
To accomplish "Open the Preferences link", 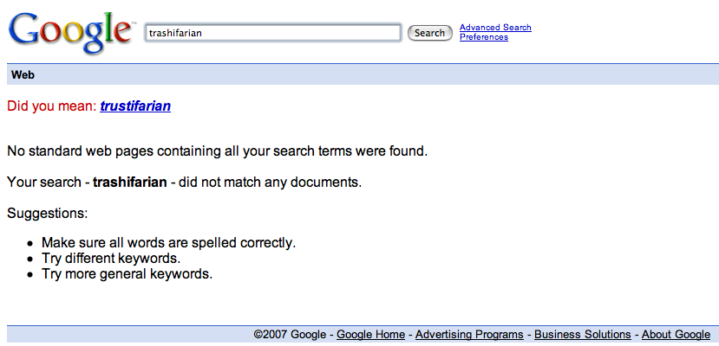I will click(x=484, y=37).
